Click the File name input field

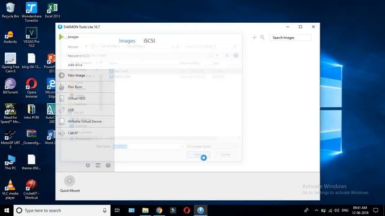click(x=148, y=146)
